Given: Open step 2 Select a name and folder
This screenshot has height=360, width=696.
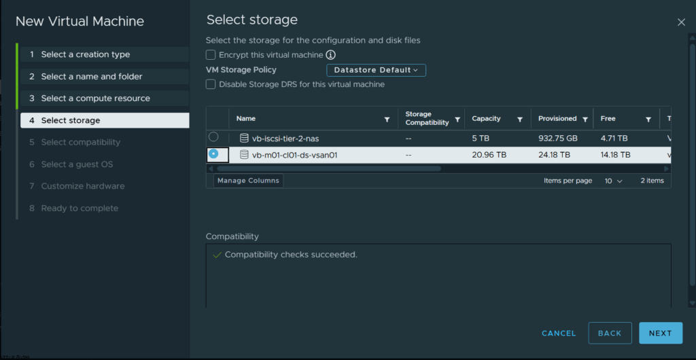Looking at the screenshot, I should (105, 76).
